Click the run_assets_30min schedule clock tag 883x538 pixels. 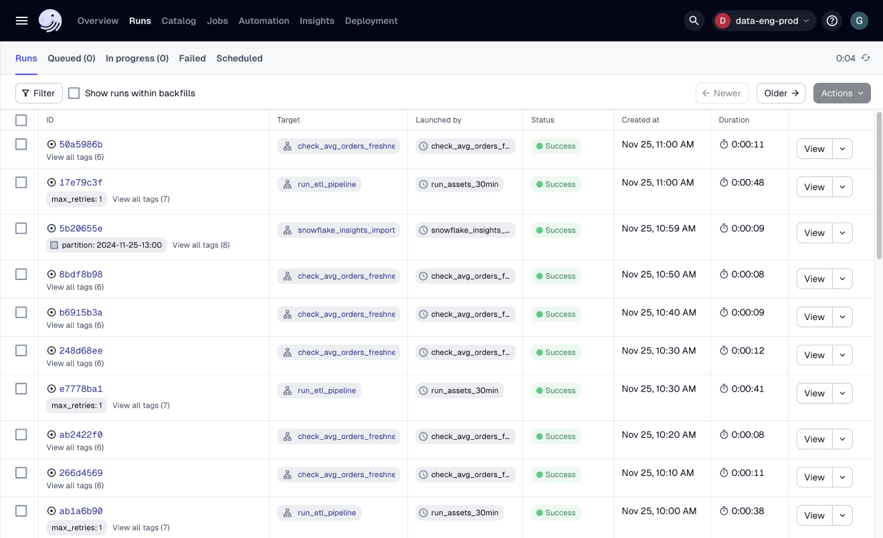coord(459,184)
